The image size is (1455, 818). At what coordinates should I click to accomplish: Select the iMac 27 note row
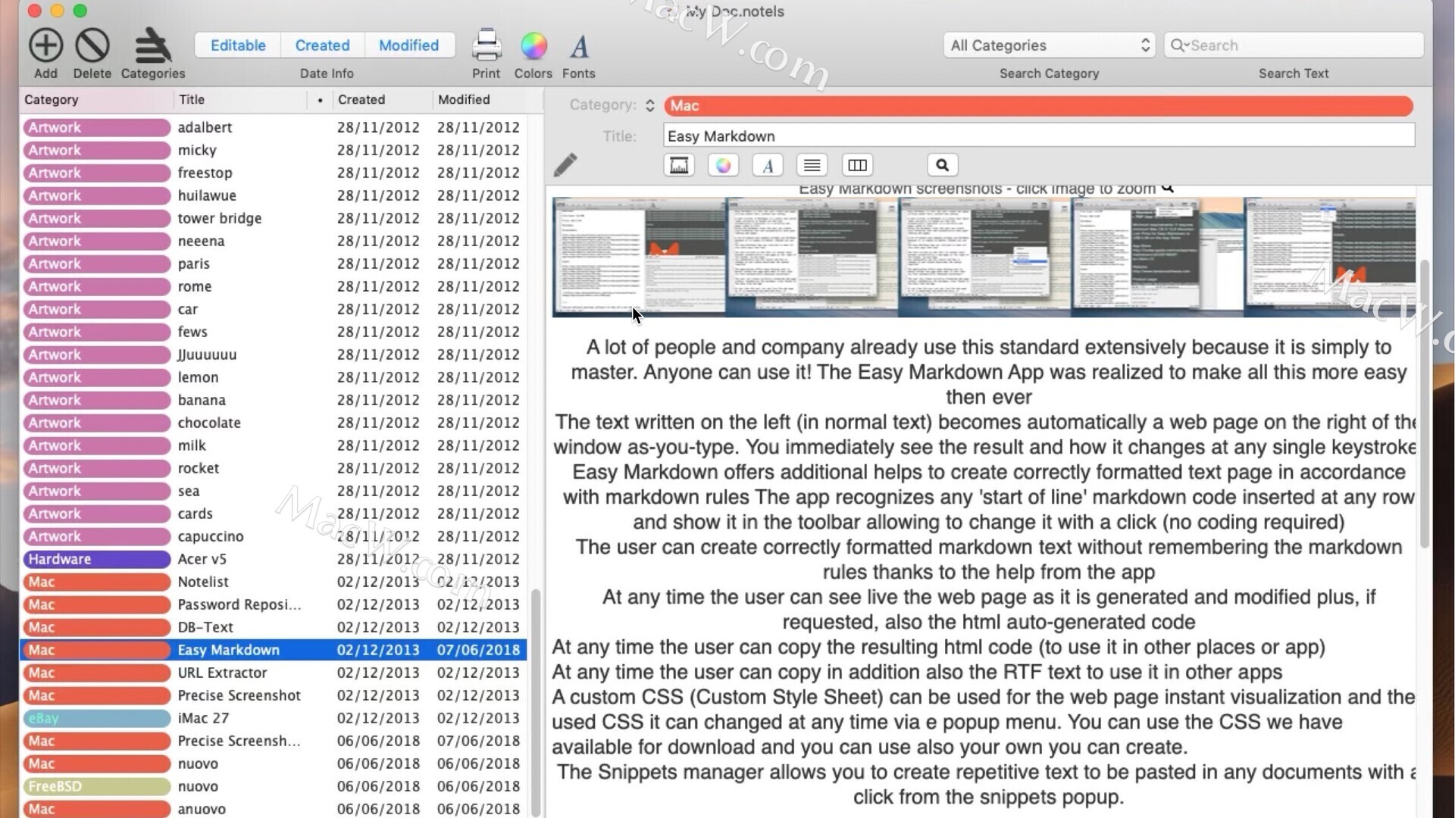[273, 718]
